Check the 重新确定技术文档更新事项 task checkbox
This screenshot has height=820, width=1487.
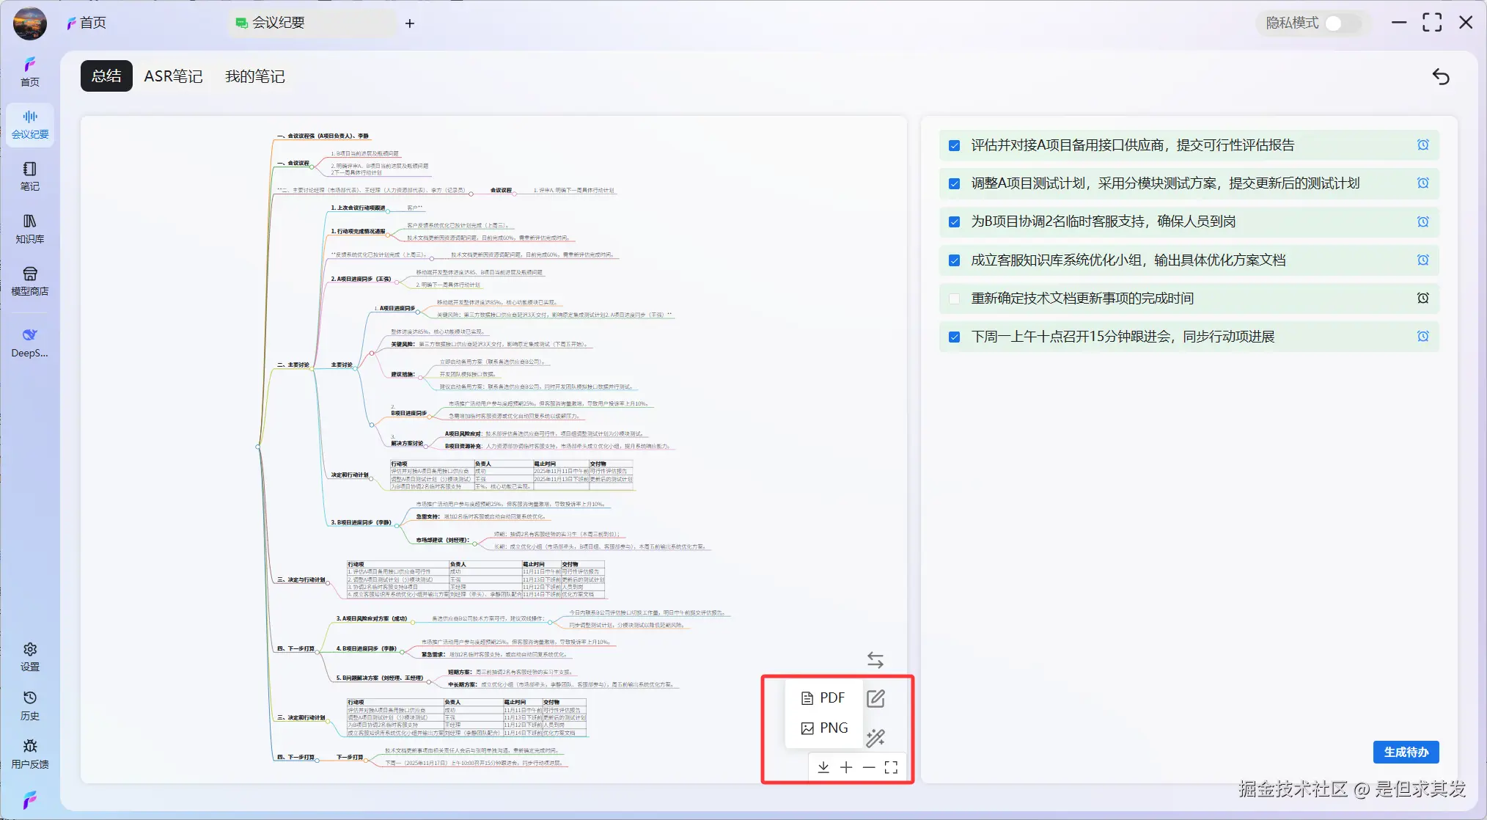(x=954, y=299)
